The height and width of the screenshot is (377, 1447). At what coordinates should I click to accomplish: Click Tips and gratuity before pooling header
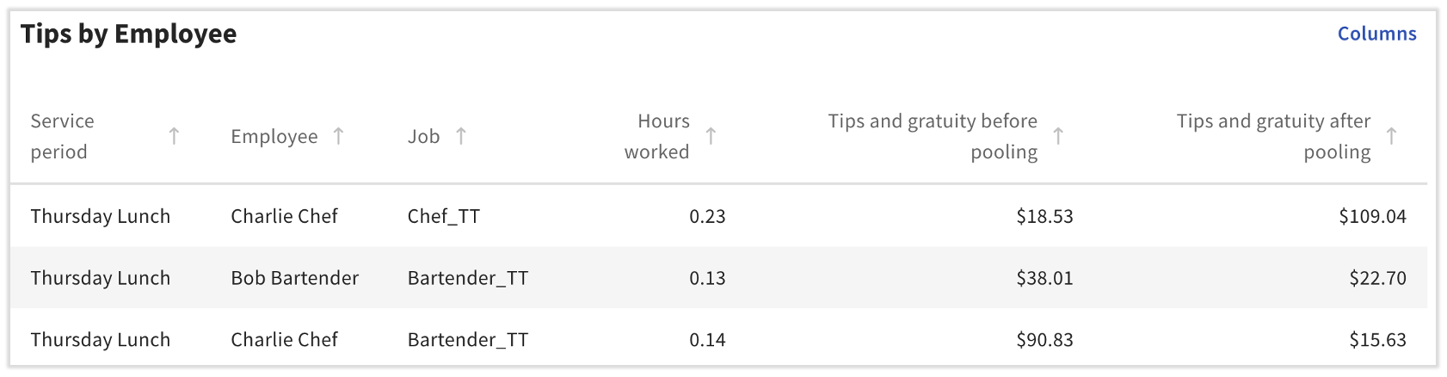click(933, 136)
